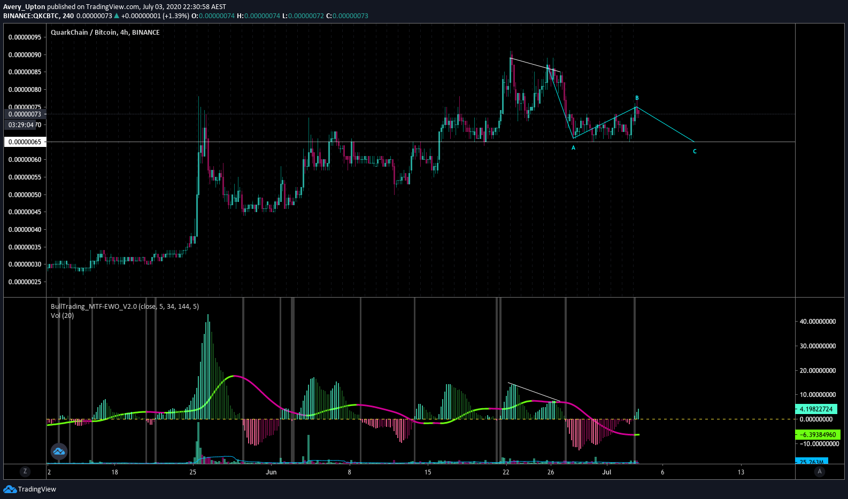Click the Close value C:0.00000073
Image resolution: width=848 pixels, height=499 pixels.
[x=347, y=15]
